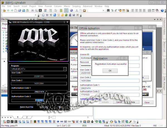Image resolution: width=167 pixels, height=128 pixels.
Task: Click the green Forward arrow toolbar icon
Action: [x=12, y=10]
